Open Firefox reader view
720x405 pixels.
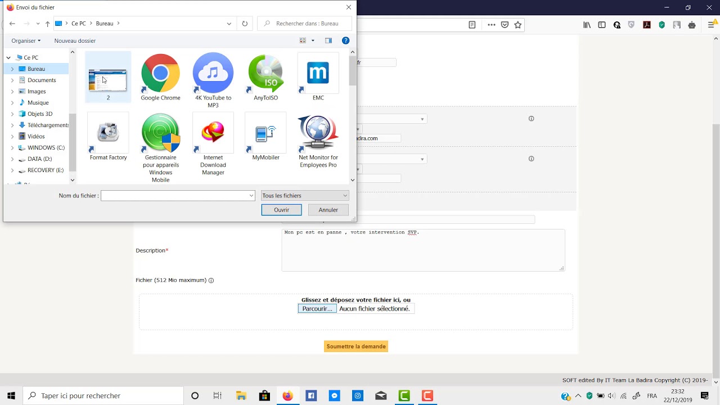click(x=472, y=25)
